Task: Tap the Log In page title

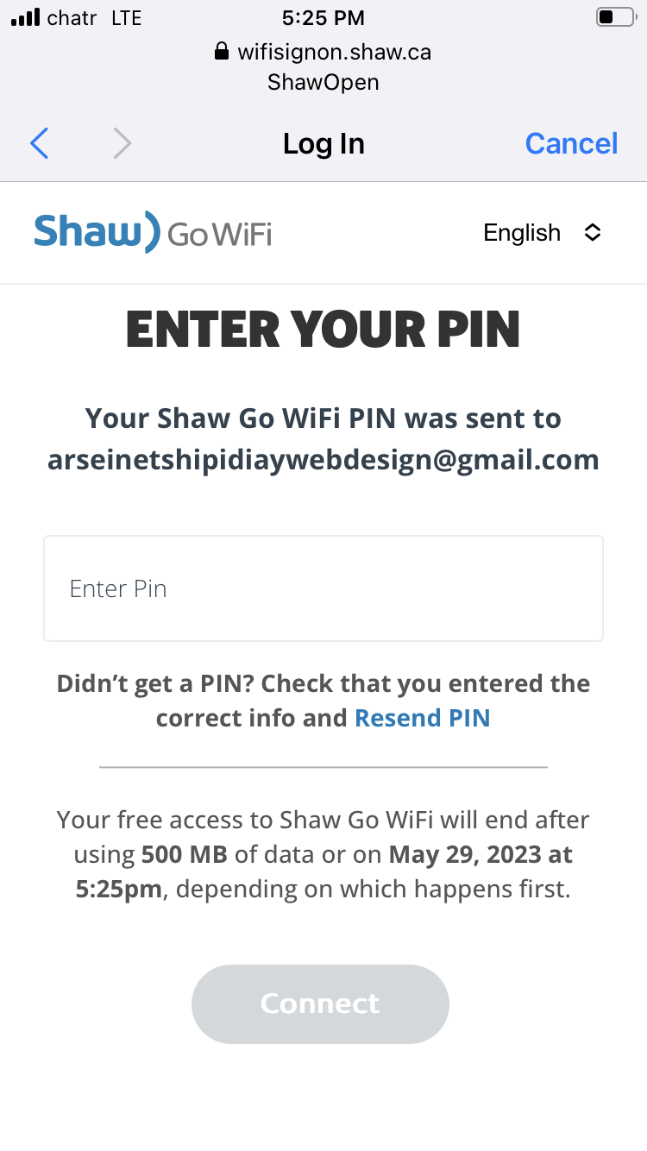Action: click(323, 143)
